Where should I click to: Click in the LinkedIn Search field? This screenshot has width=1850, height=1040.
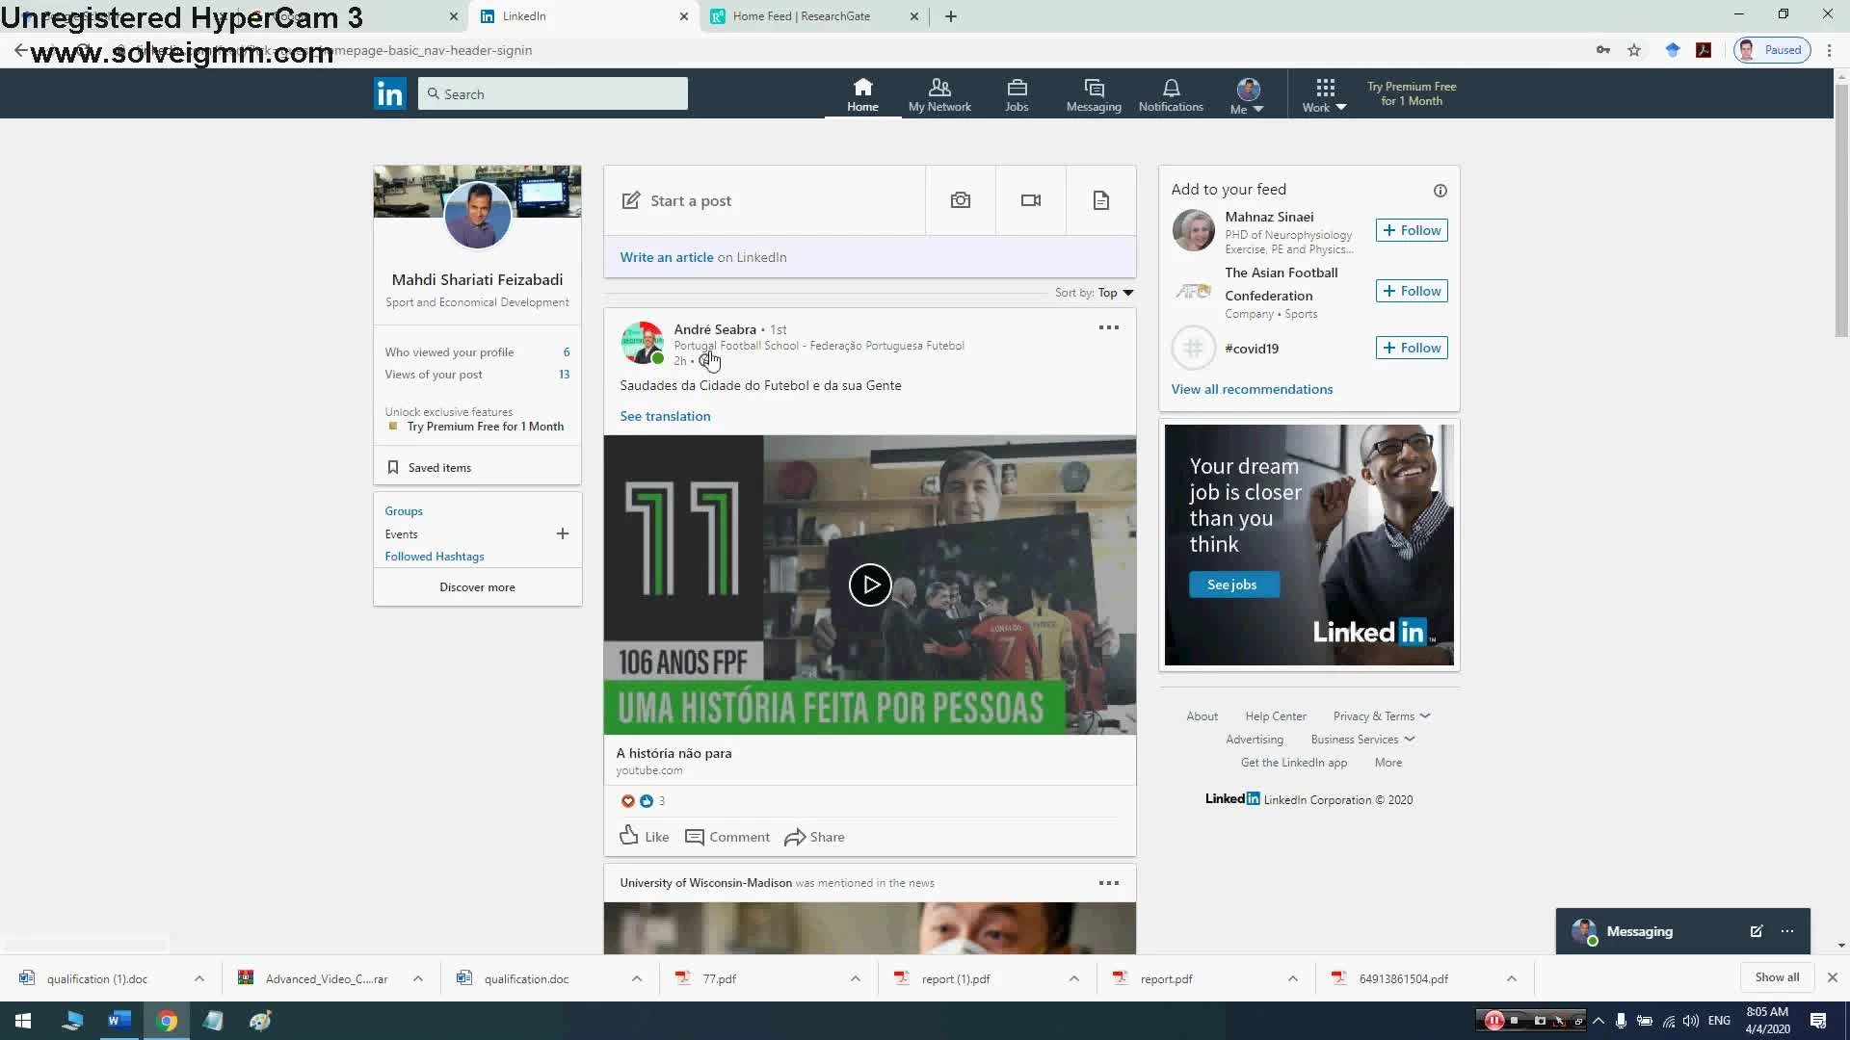(x=553, y=93)
